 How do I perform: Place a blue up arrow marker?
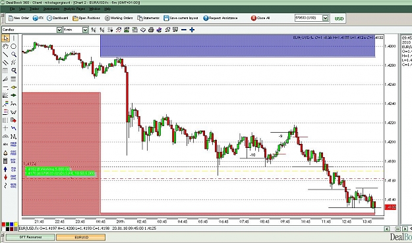click(5, 169)
